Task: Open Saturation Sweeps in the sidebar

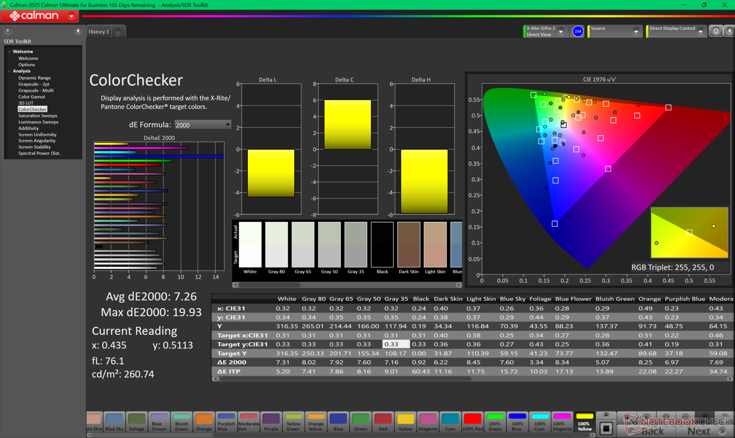Action: [38, 116]
